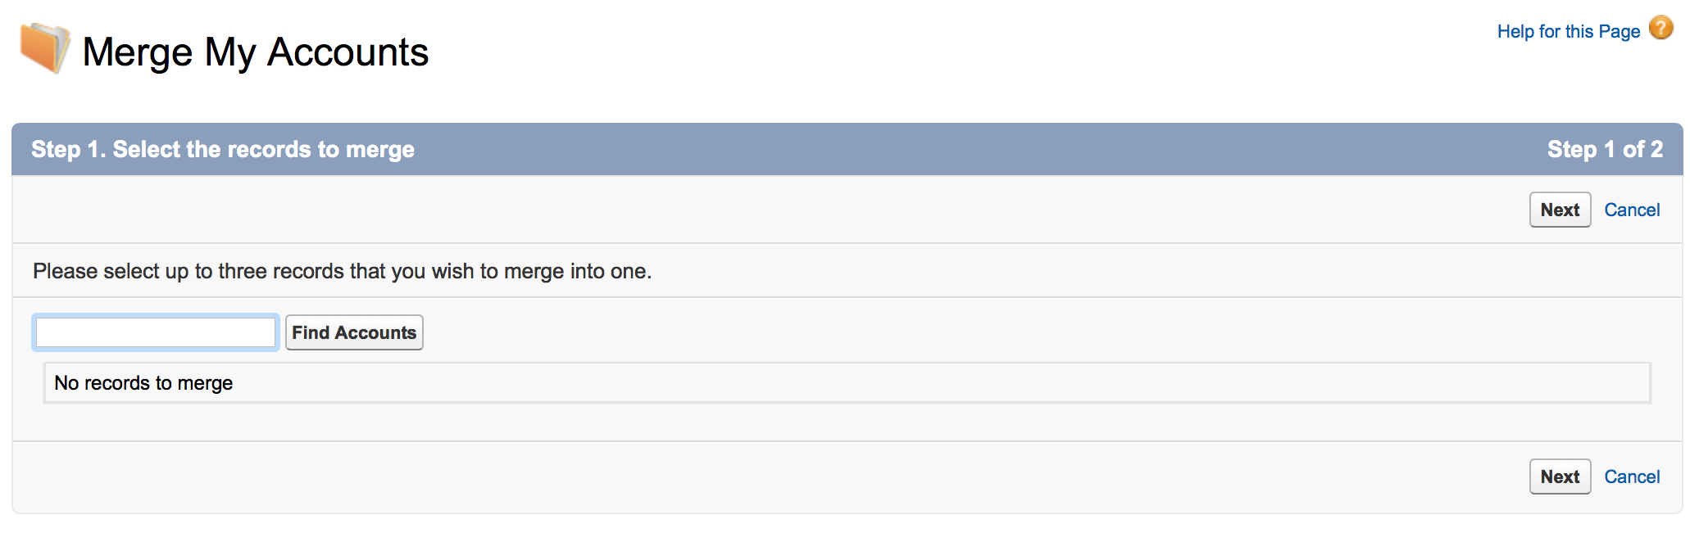1690x542 pixels.
Task: Click the No records to merge message
Action: pos(143,383)
